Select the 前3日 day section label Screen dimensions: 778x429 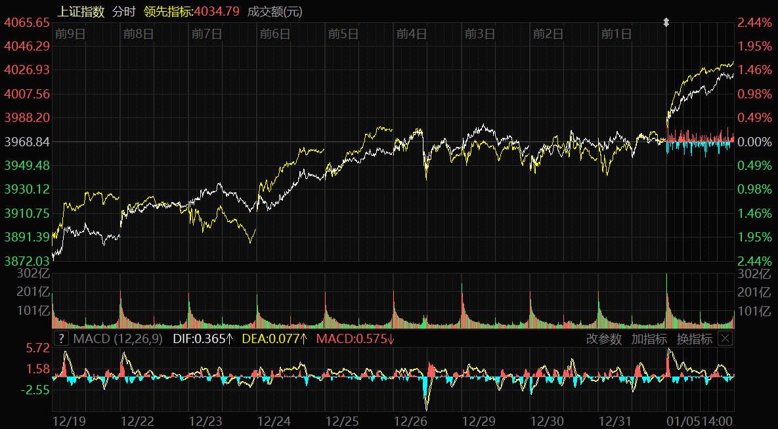point(480,33)
